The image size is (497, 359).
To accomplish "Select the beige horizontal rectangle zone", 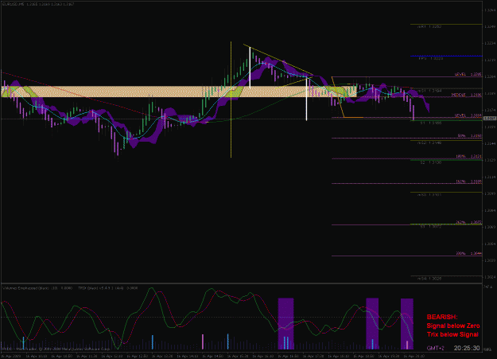I will click(179, 92).
